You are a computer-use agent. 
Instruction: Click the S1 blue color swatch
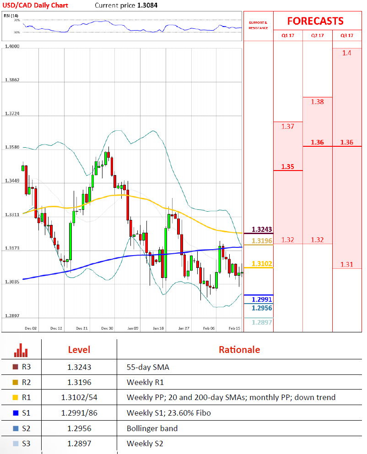coord(16,413)
